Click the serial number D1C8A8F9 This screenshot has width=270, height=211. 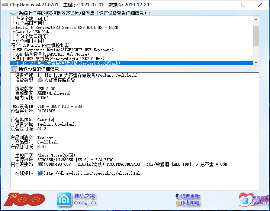click(46, 111)
